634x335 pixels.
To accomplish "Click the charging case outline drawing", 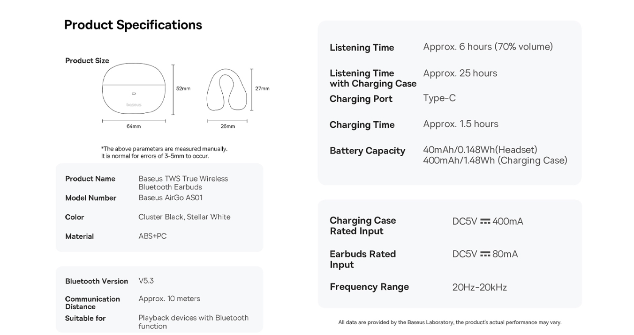I will click(134, 89).
